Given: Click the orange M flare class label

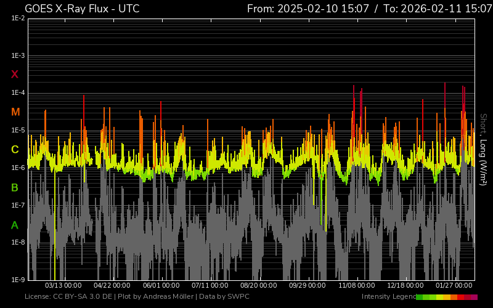Looking at the screenshot, I should coord(15,112).
